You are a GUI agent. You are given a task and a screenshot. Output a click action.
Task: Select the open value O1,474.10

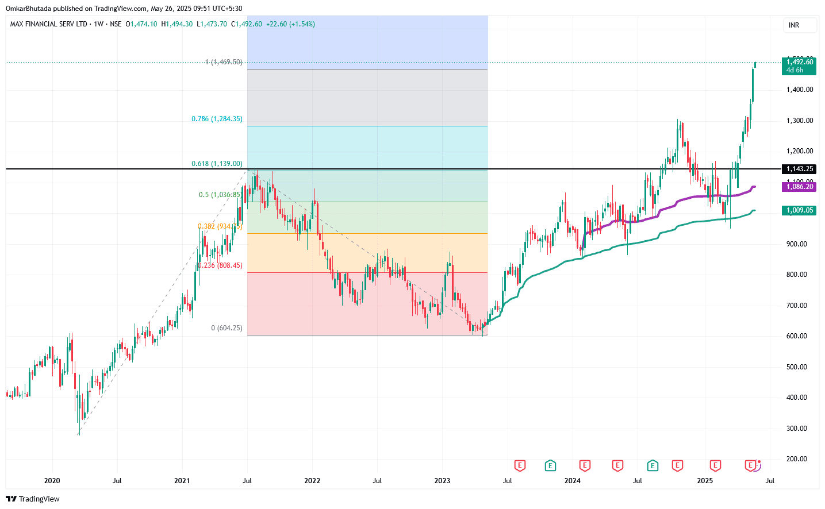(141, 24)
